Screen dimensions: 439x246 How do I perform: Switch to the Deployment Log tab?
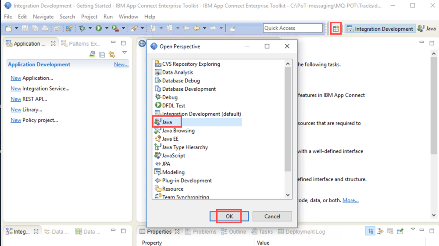tap(302, 232)
